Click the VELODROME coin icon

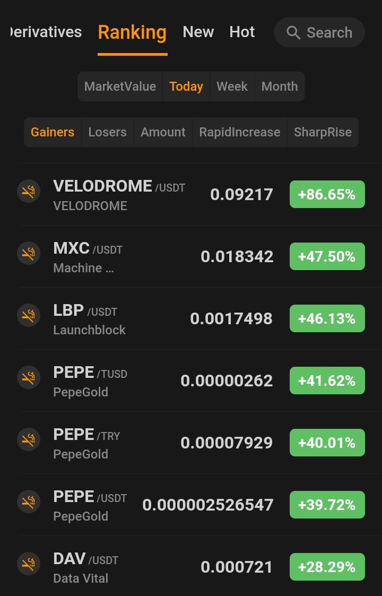[x=29, y=191]
